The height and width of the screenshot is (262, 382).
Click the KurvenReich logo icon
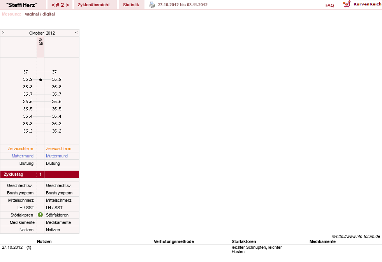coord(347,4)
